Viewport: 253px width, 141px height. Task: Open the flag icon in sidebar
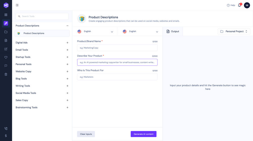coord(6,66)
